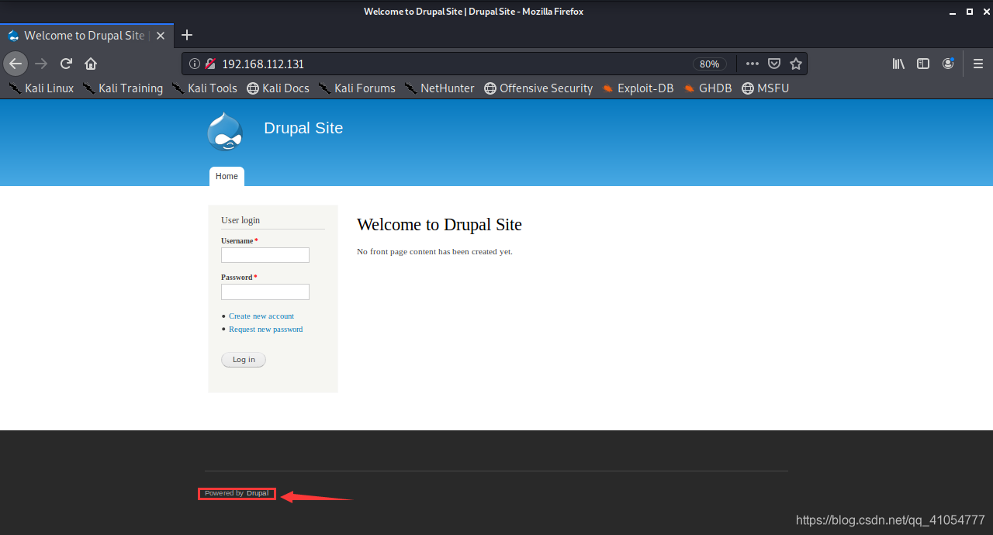Open a new tab with plus button
The image size is (993, 535).
(187, 35)
